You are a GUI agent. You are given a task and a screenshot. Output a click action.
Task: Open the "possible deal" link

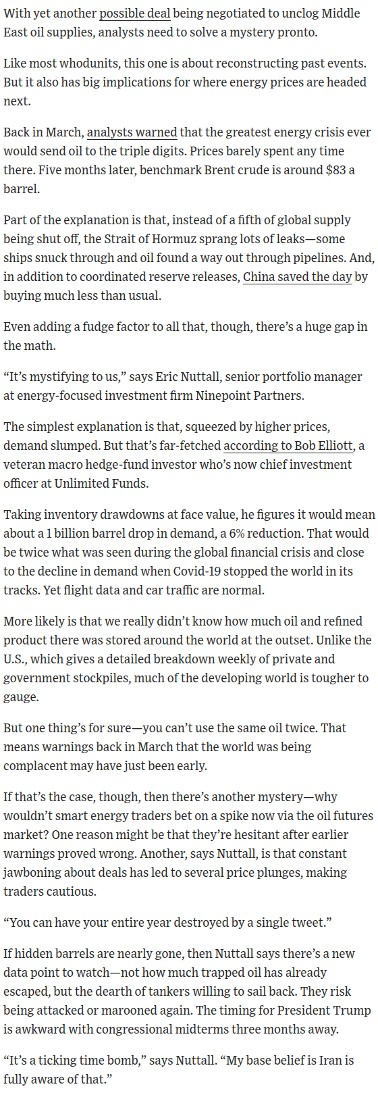(x=134, y=14)
